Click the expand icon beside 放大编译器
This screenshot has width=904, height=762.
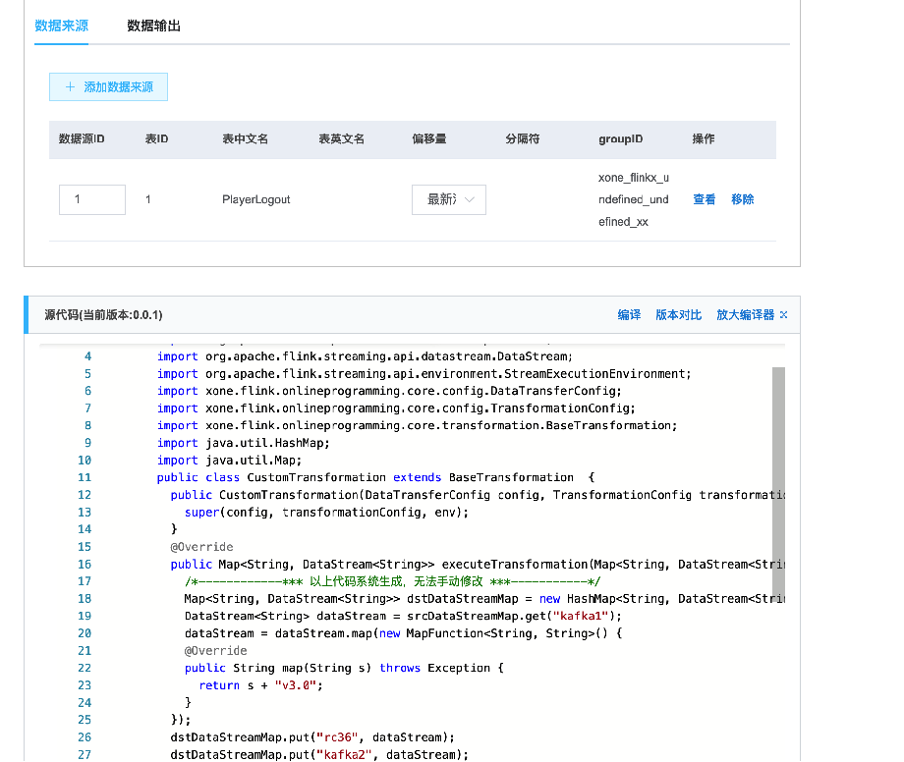tap(783, 315)
